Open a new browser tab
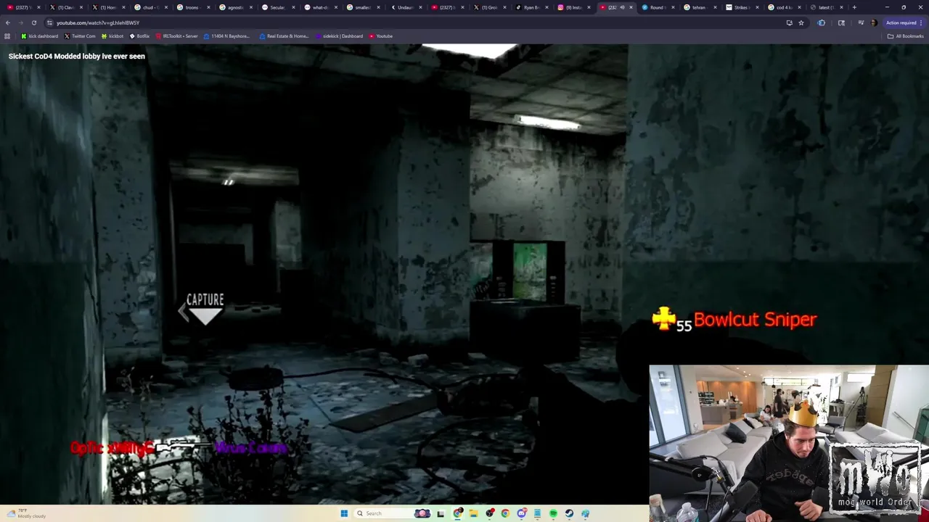The width and height of the screenshot is (929, 522). [854, 7]
